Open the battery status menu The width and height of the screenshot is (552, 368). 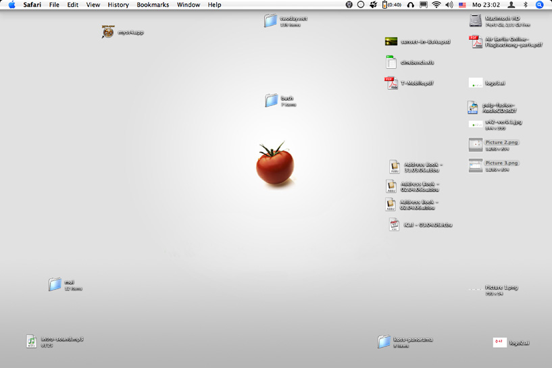391,5
